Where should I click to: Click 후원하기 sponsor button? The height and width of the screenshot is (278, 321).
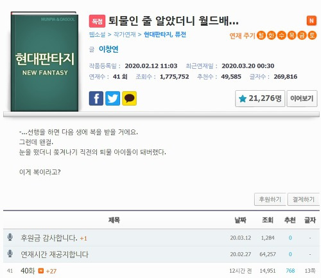tap(270, 199)
